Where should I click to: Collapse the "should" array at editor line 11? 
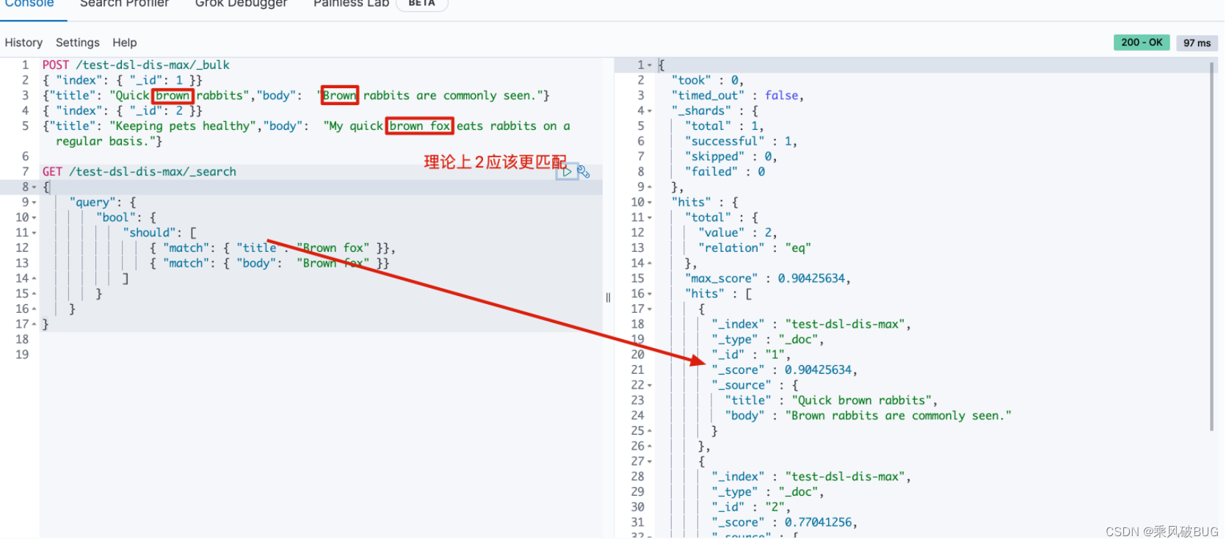[34, 234]
